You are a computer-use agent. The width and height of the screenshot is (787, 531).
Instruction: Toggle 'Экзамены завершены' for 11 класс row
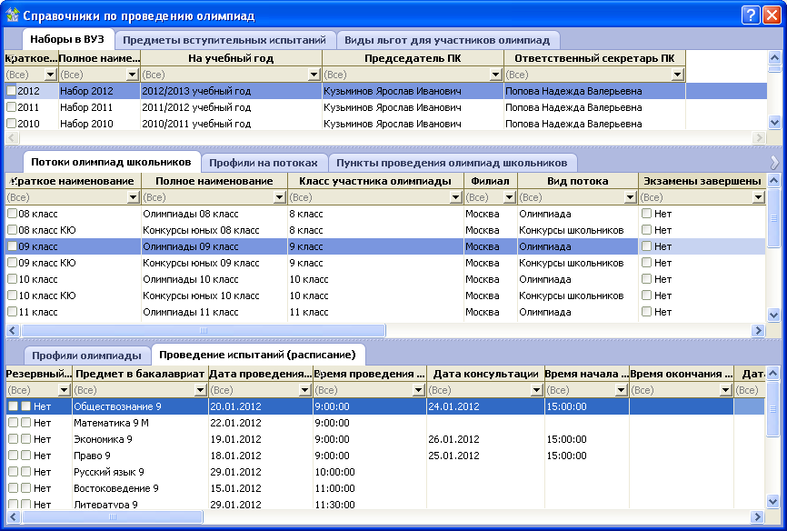coord(646,312)
